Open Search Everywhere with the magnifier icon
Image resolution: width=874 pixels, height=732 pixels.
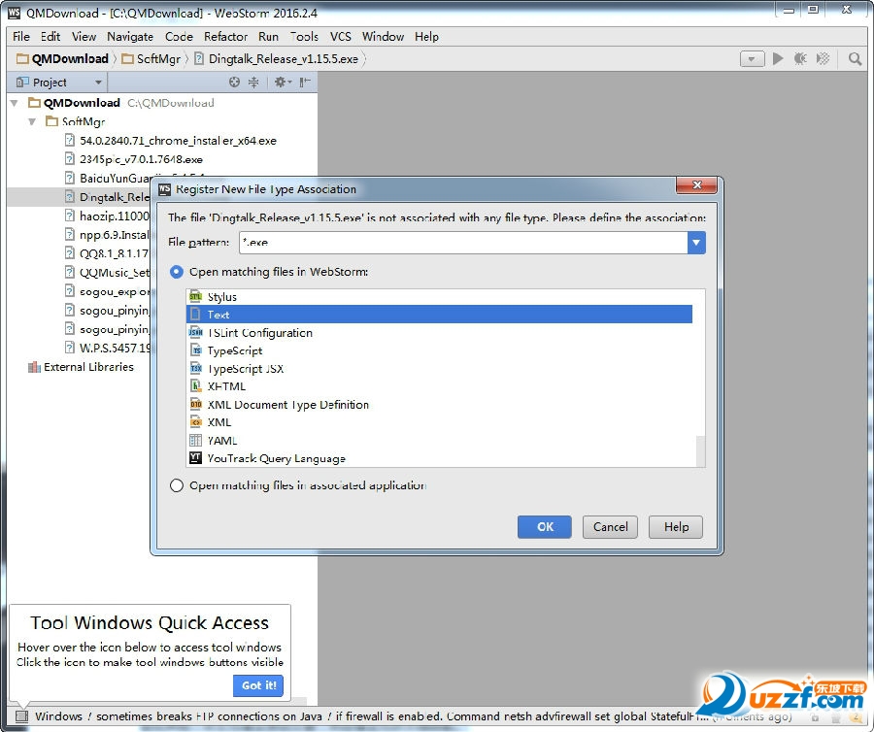(855, 58)
